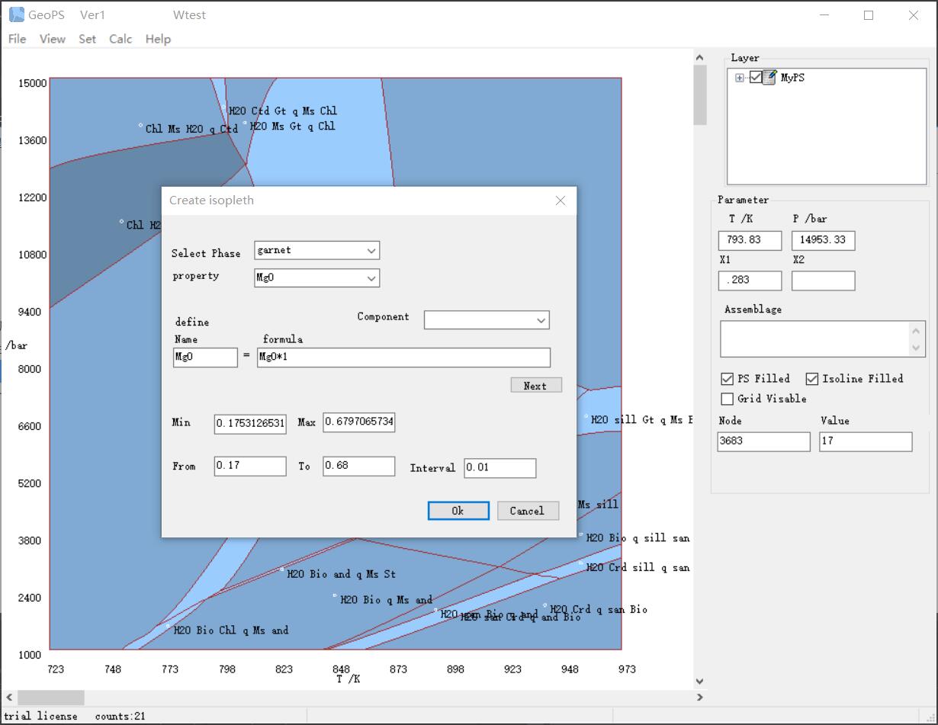Click the GeoPS application logo icon

tap(16, 14)
